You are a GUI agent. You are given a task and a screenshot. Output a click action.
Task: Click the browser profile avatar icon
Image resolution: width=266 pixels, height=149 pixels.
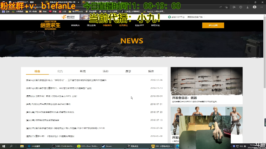click(254, 7)
